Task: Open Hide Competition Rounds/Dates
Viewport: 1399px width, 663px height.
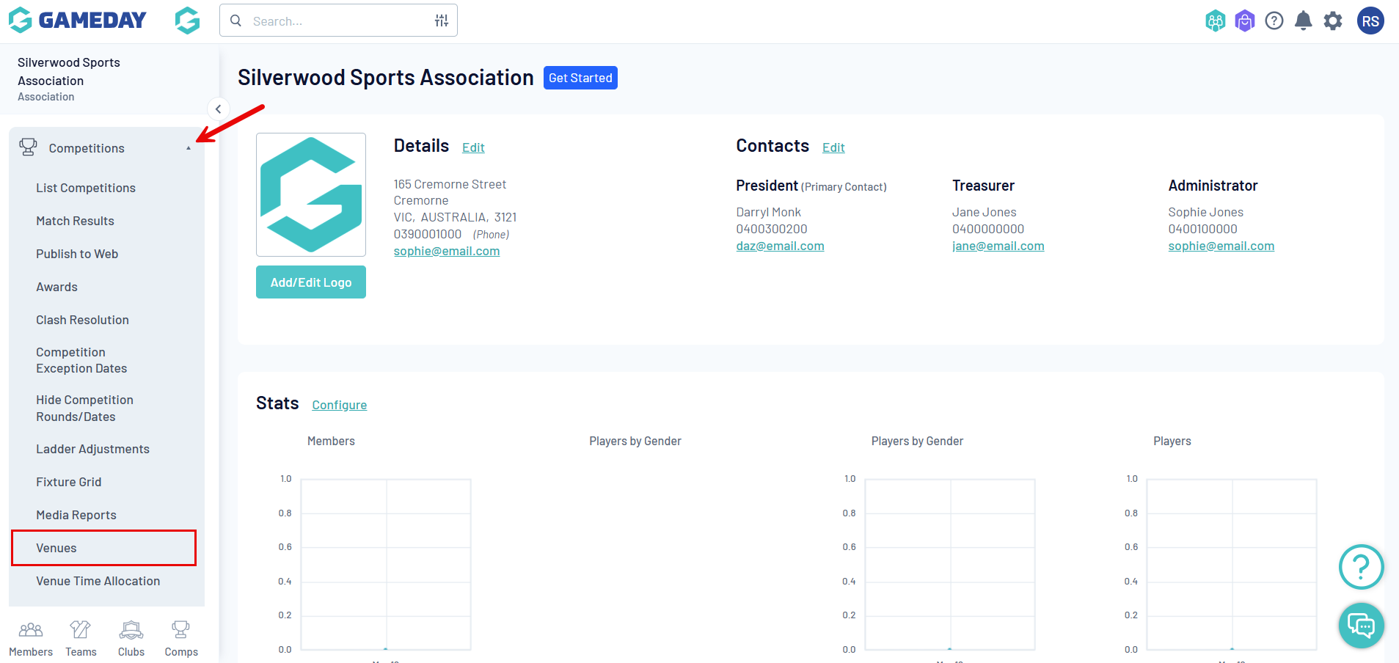Action: 84,409
